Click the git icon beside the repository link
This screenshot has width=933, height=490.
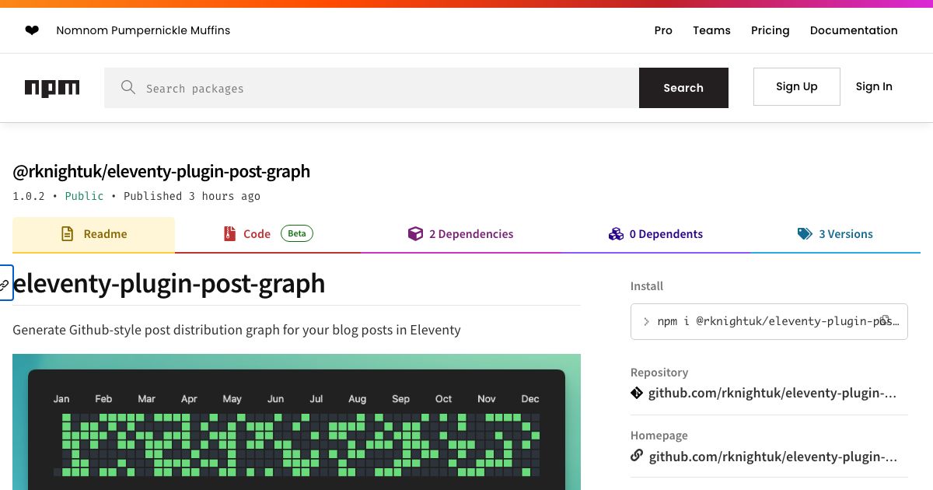coord(637,393)
